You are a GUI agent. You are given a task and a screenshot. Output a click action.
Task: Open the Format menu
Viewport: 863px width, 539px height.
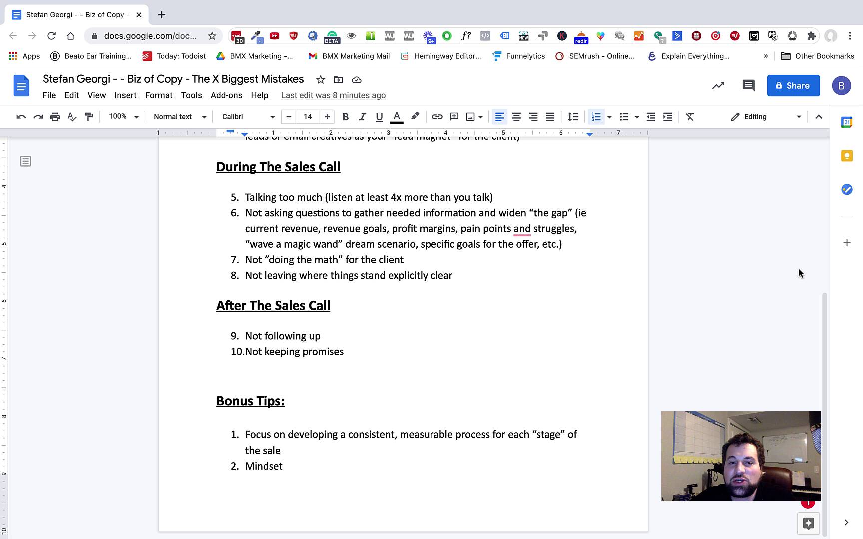pos(159,95)
